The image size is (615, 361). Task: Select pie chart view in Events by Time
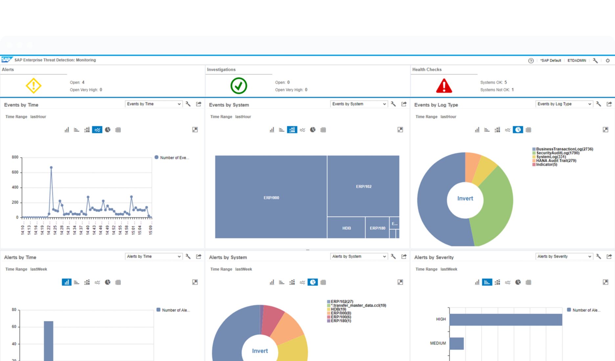108,130
